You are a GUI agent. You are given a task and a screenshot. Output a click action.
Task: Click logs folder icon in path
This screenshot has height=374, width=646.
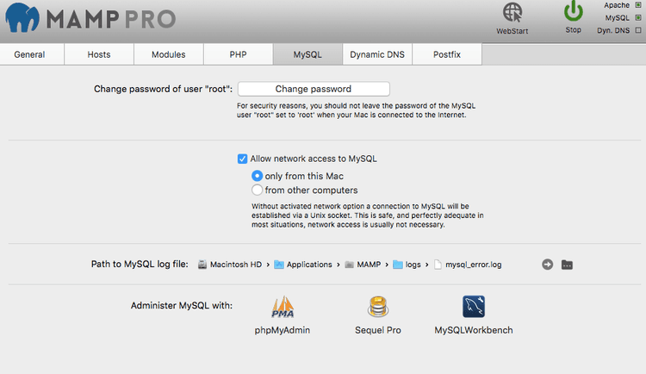pos(398,265)
